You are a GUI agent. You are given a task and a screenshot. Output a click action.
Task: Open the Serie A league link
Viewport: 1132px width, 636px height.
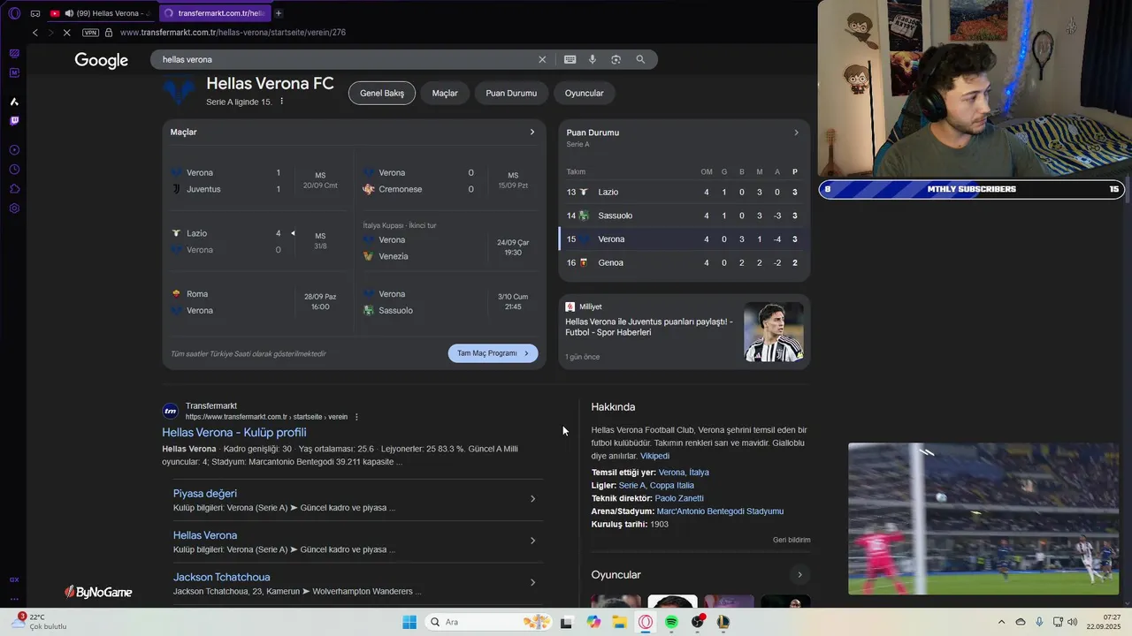631,485
